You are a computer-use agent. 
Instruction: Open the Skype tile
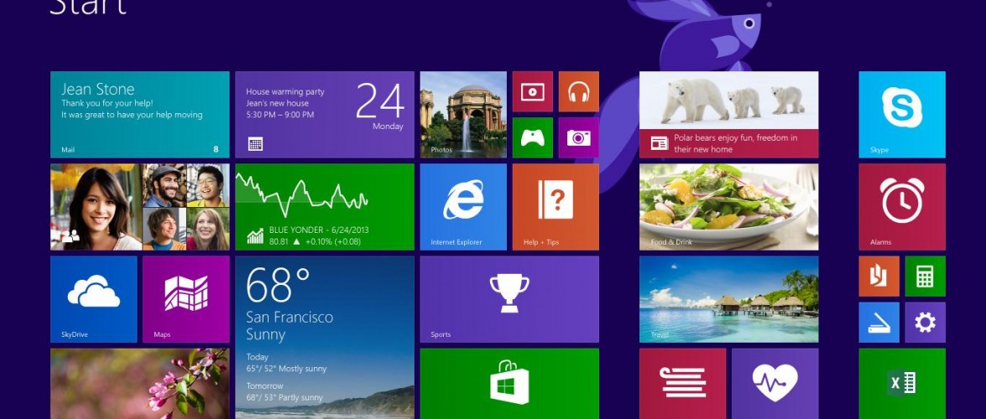coord(901,114)
